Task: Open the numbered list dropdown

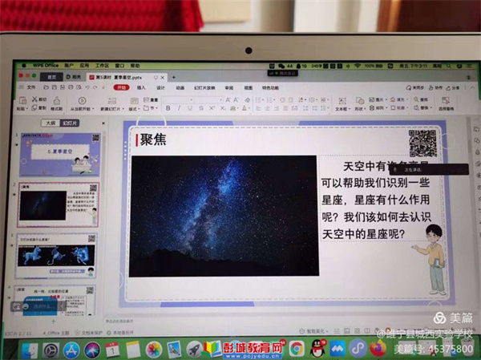Action: [x=274, y=99]
